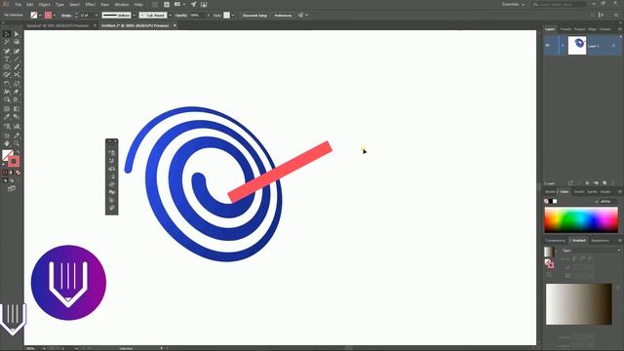
Task: Select the Blend tool
Action: pos(17,117)
